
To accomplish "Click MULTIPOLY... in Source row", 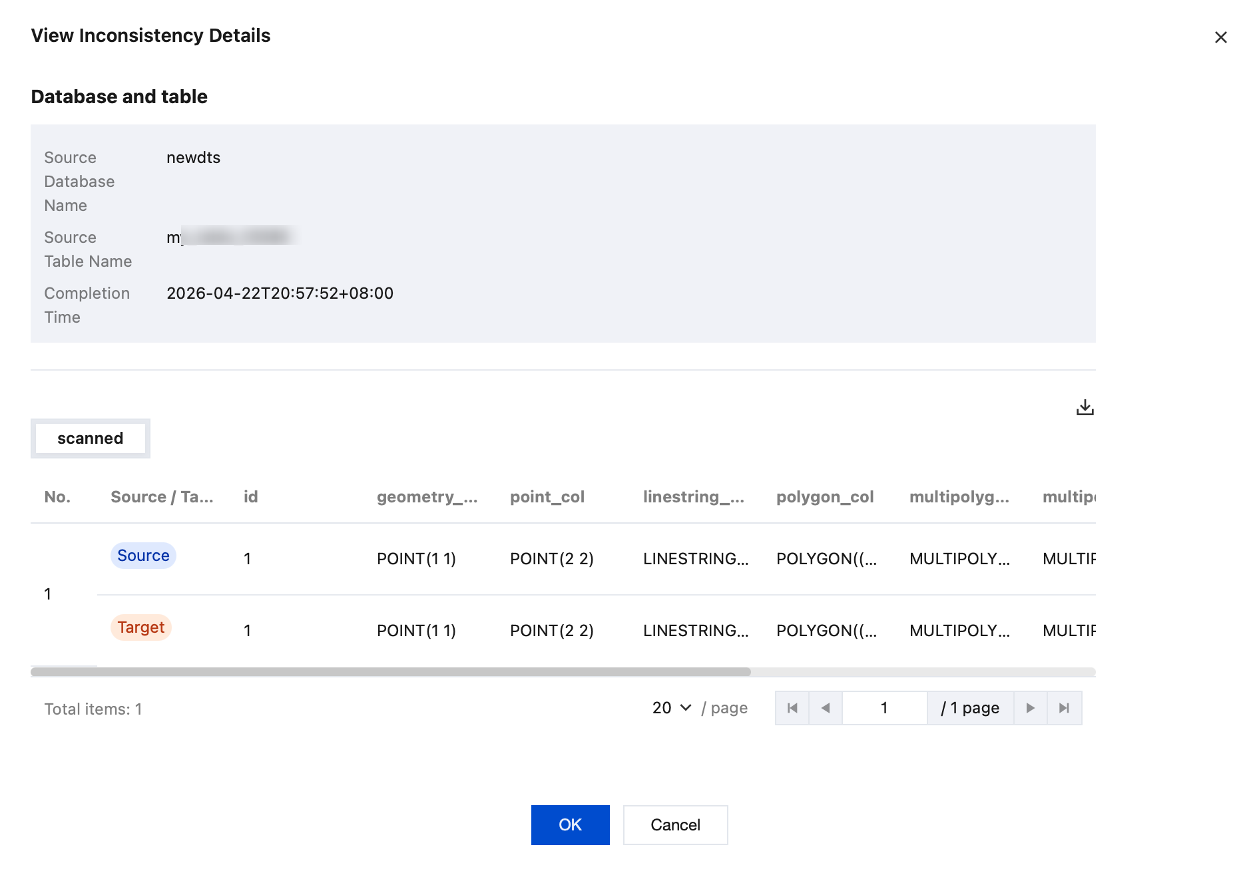I will coord(959,559).
